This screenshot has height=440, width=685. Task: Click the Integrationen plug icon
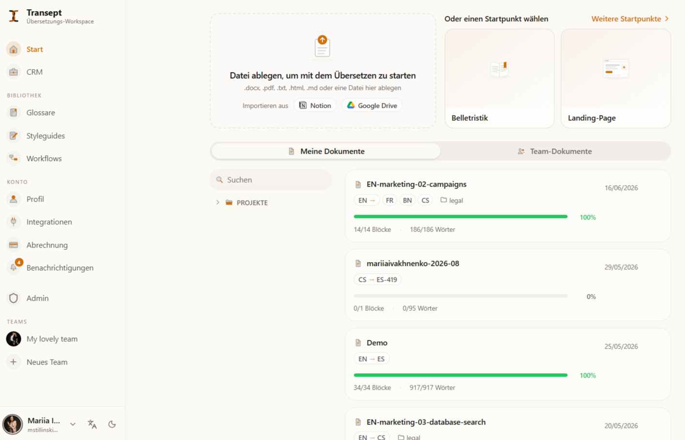14,222
